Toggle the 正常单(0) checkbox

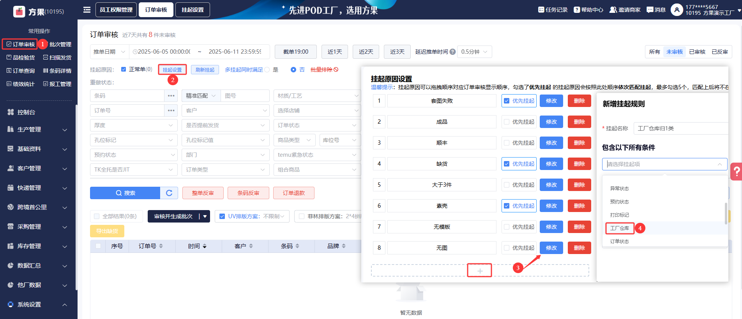124,69
